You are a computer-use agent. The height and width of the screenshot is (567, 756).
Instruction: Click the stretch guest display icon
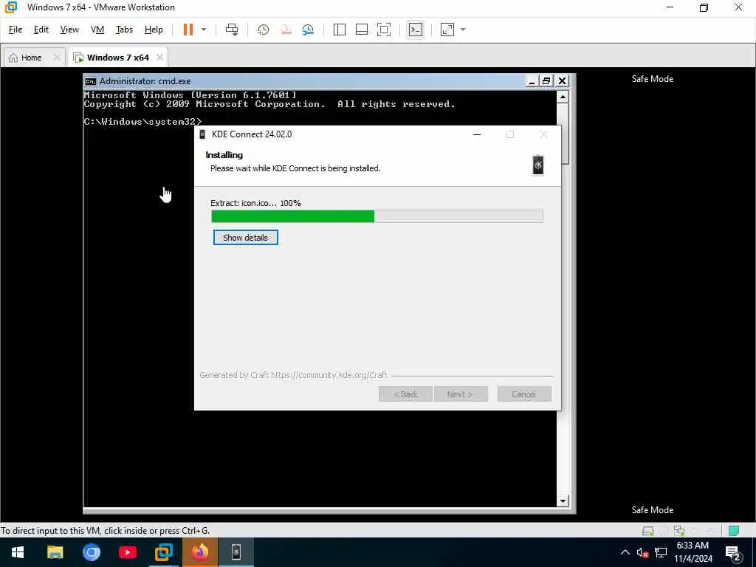[447, 30]
